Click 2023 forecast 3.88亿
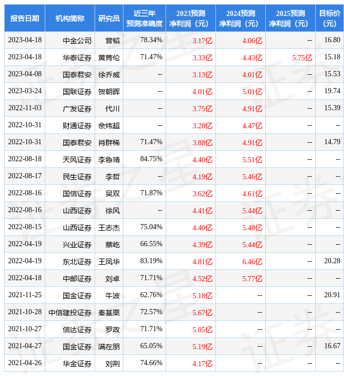This screenshot has height=376, width=344. click(x=202, y=143)
